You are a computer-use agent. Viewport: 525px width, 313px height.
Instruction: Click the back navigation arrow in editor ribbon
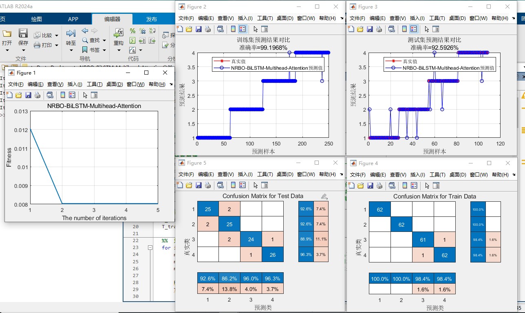85,31
